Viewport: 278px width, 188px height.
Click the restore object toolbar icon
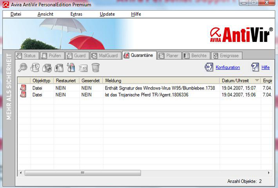click(x=47, y=68)
